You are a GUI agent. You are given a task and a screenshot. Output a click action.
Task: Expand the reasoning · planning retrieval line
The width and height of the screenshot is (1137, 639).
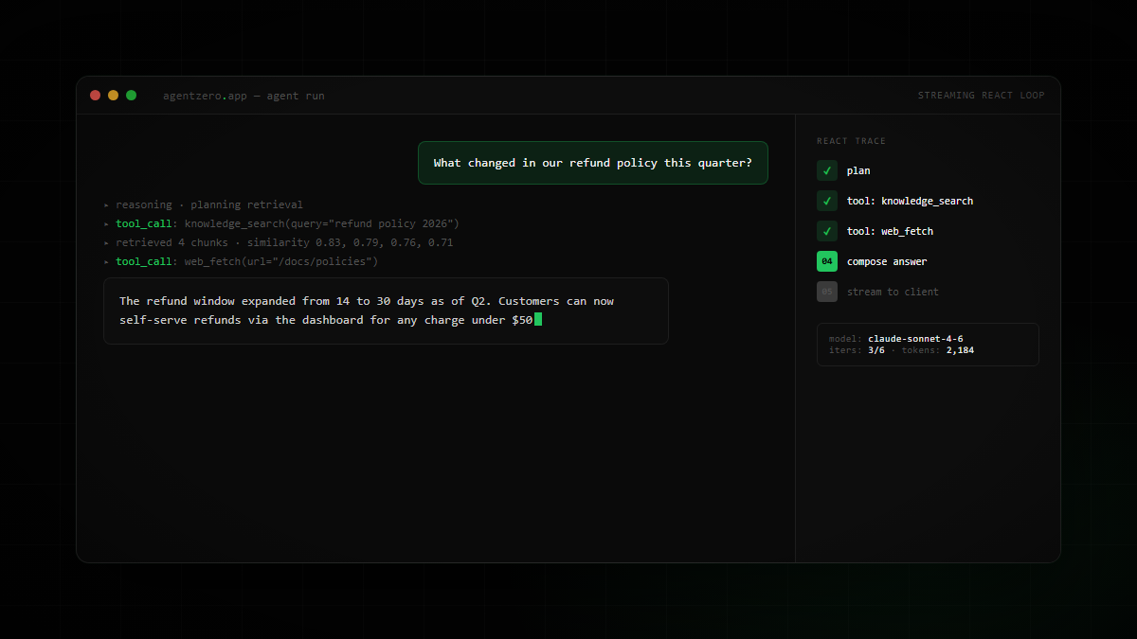point(204,204)
